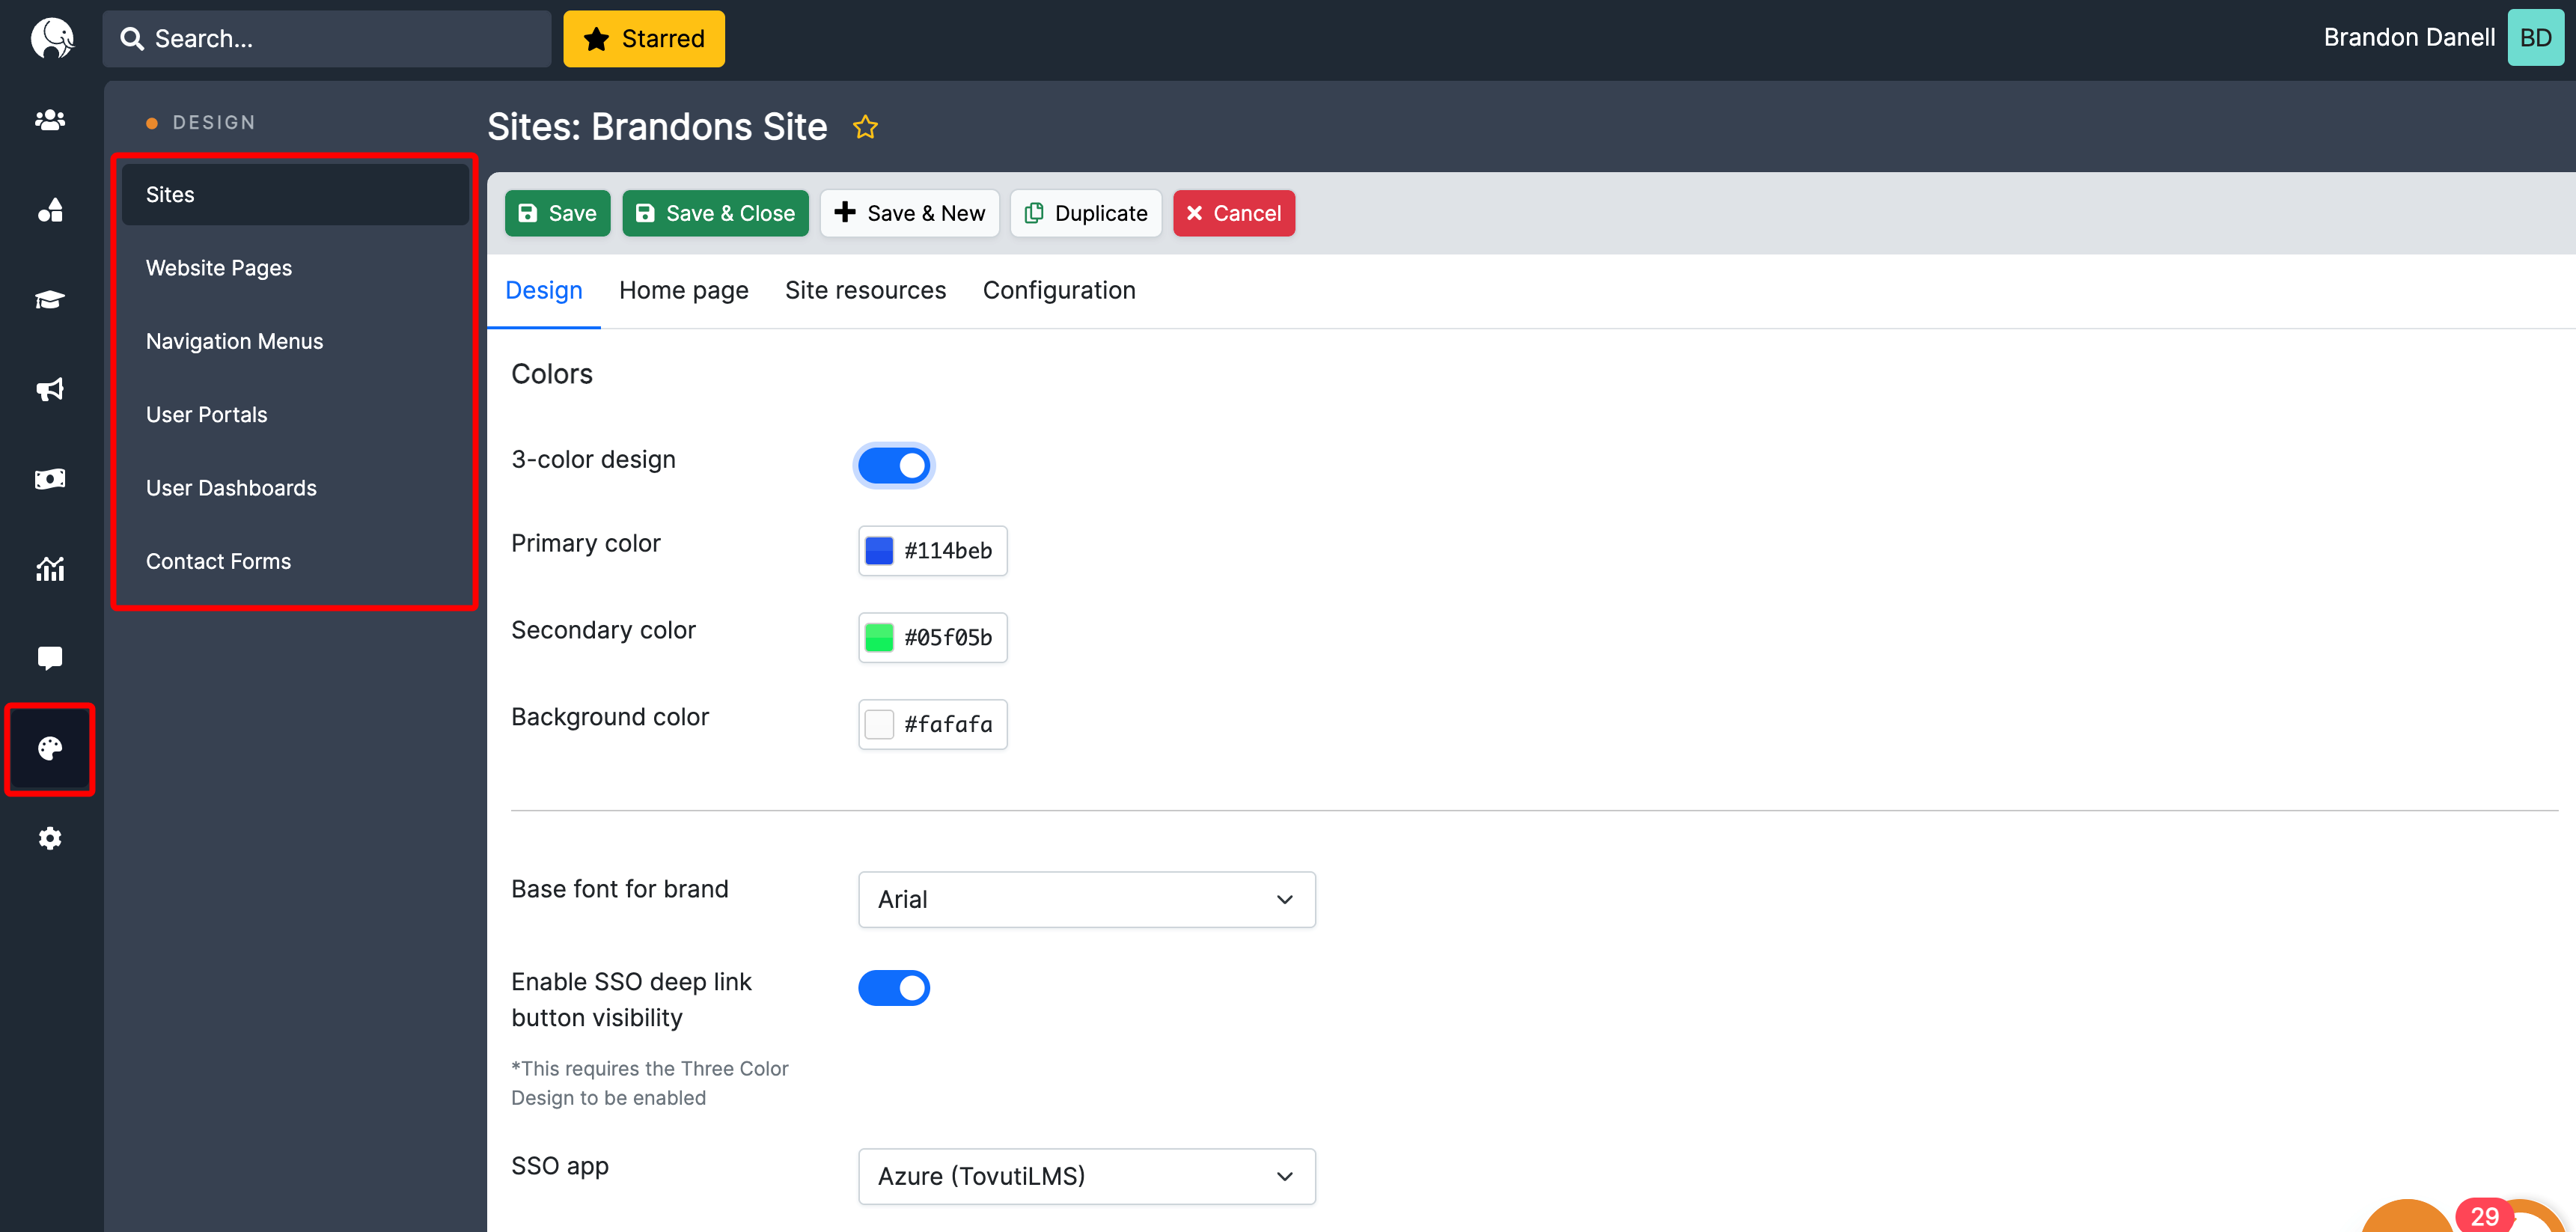This screenshot has width=2576, height=1232.
Task: Open the graduation cap Learning icon
Action: tap(50, 299)
